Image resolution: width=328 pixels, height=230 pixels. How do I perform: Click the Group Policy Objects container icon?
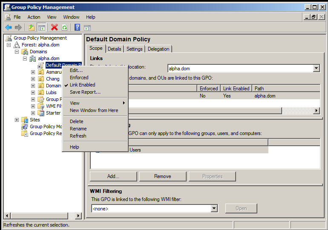41,99
